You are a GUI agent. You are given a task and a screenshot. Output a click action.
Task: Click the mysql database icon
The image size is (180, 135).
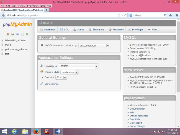click(x=2, y=45)
